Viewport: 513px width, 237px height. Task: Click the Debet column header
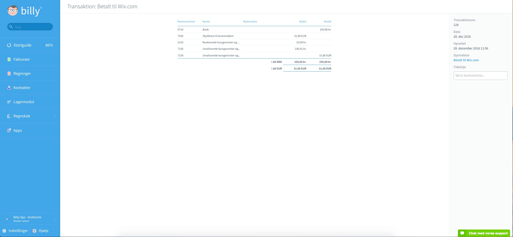(303, 21)
